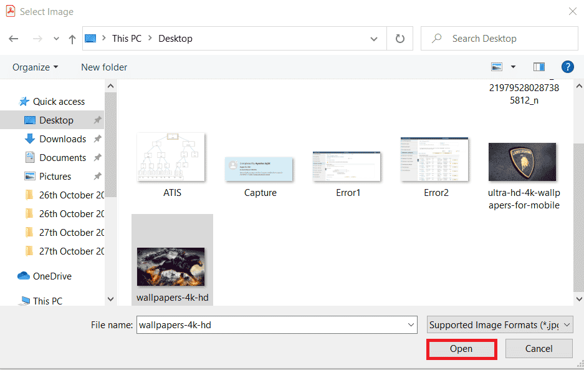Open the help icon
This screenshot has width=584, height=370.
(x=567, y=67)
